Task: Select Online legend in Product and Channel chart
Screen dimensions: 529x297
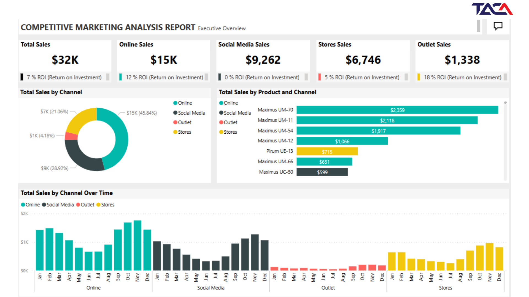Action: [x=228, y=103]
